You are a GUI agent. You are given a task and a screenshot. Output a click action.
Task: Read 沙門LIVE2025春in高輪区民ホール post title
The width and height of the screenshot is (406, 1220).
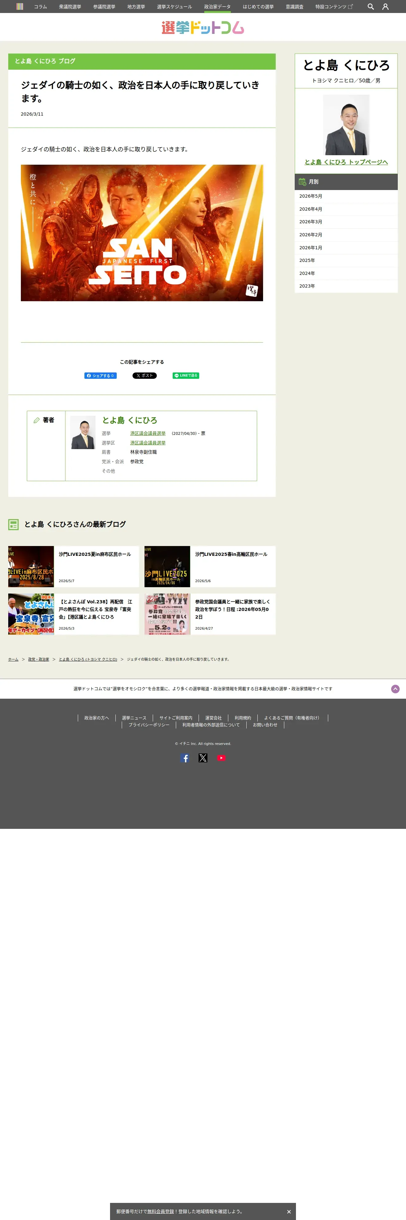tap(231, 554)
